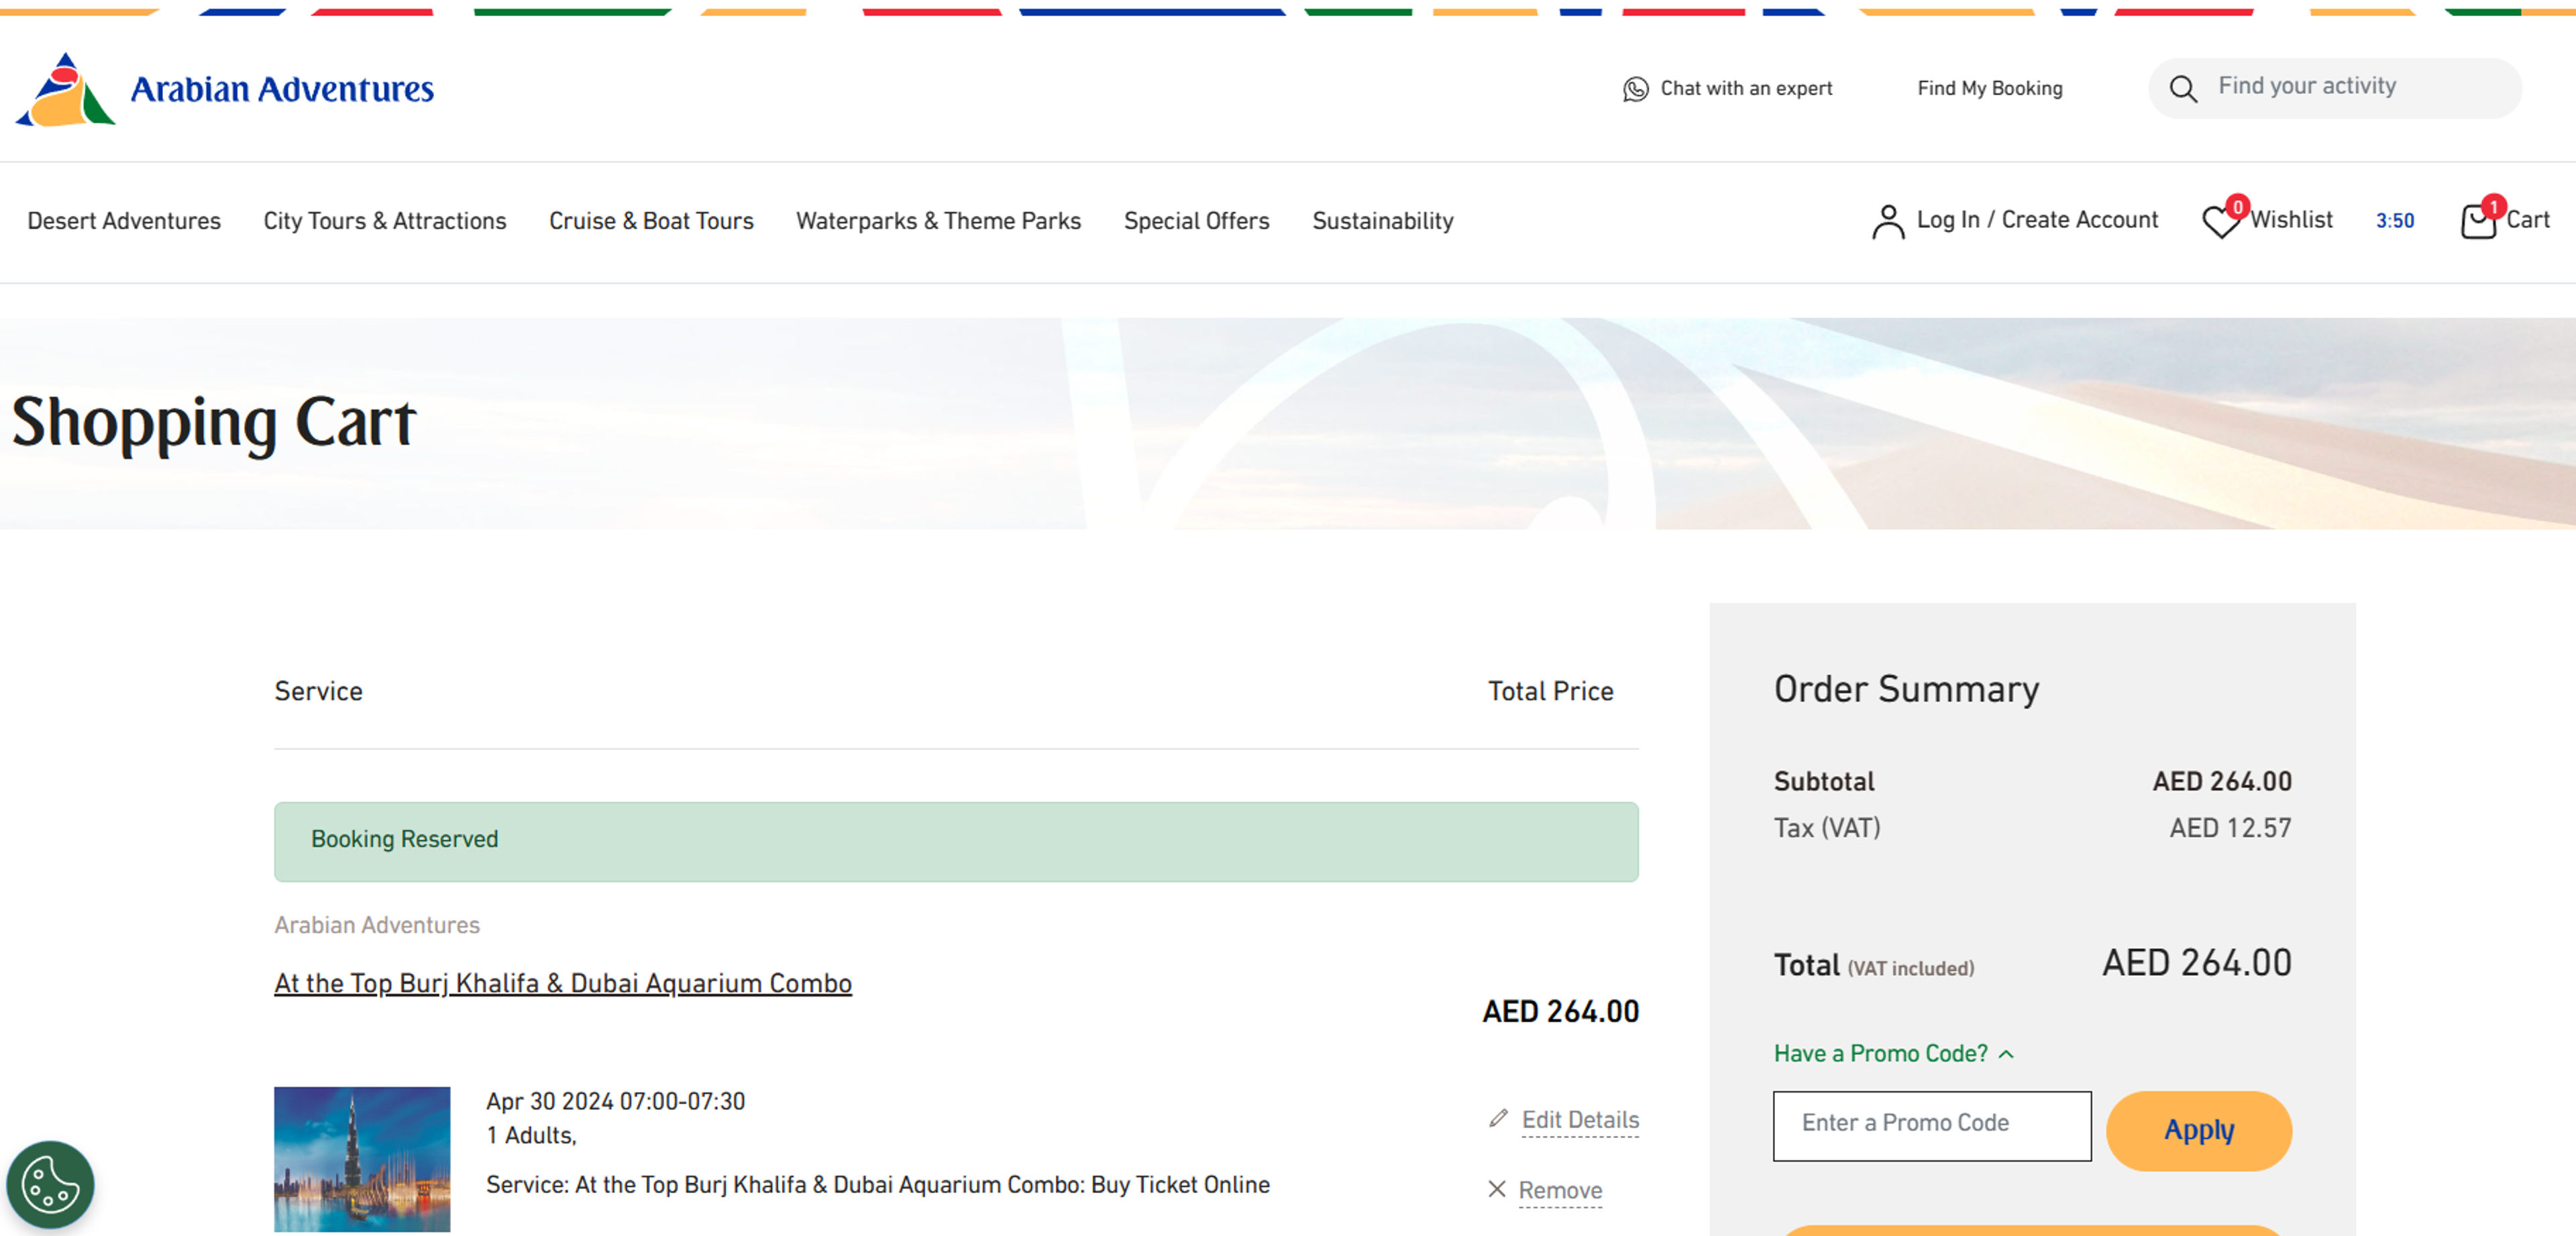Click the WhatsApp chat icon
This screenshot has width=2576, height=1236.
coord(1635,89)
